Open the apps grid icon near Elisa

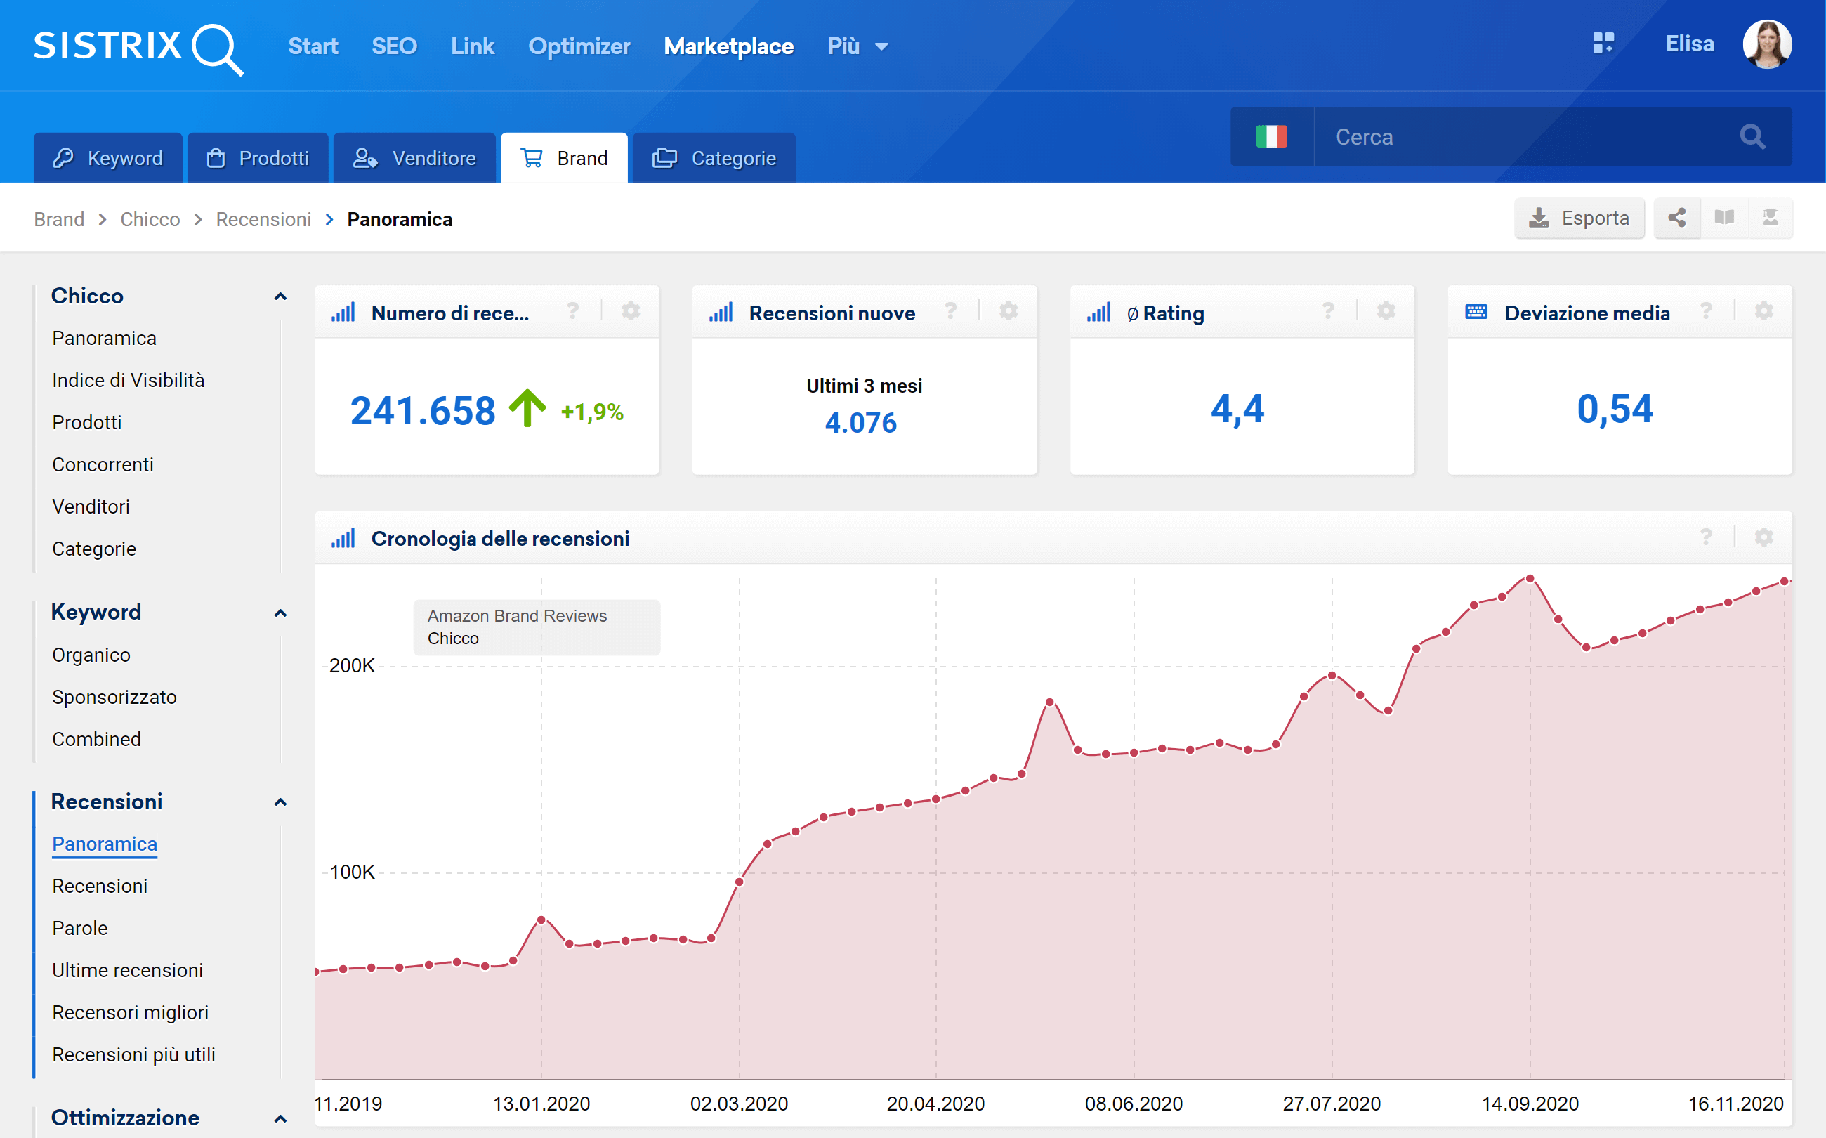coord(1603,43)
